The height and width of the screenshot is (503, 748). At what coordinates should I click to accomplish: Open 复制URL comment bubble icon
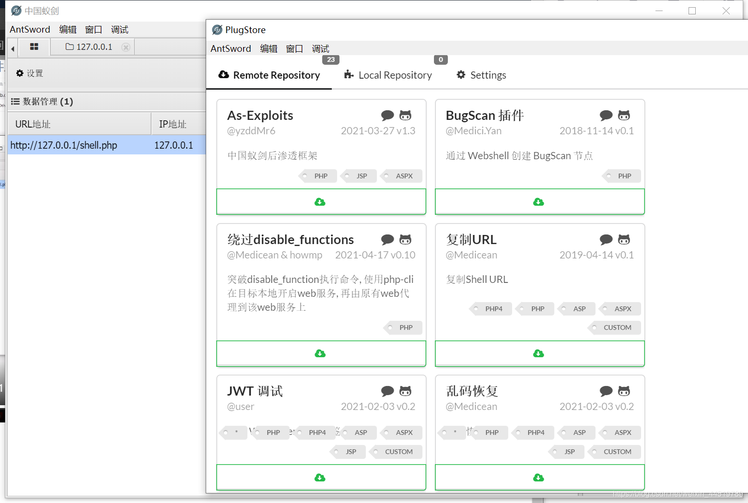tap(606, 240)
